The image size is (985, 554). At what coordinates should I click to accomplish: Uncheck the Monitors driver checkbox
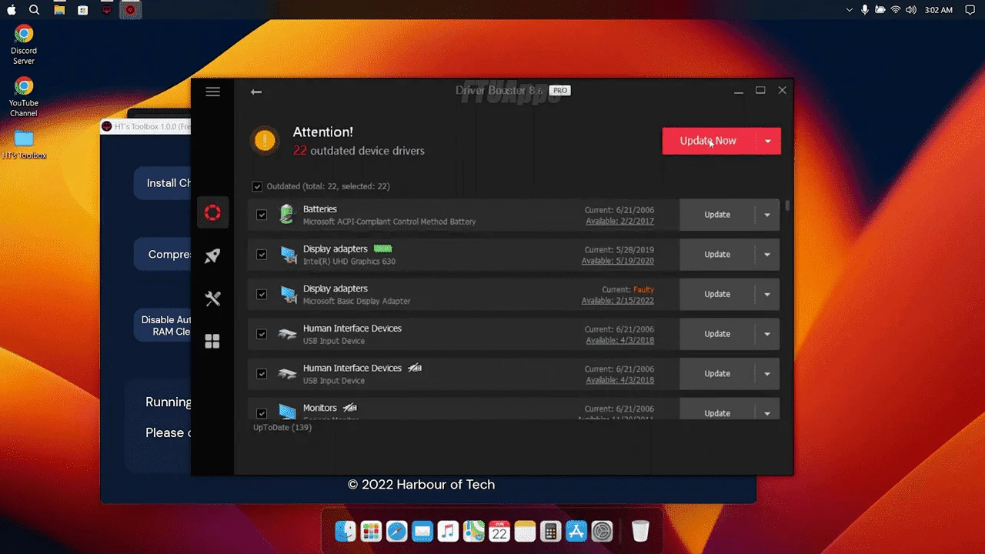pos(262,413)
